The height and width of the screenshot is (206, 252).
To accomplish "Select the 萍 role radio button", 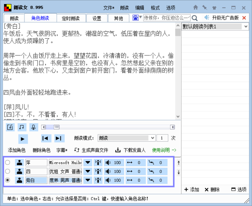I will [x=7, y=162].
